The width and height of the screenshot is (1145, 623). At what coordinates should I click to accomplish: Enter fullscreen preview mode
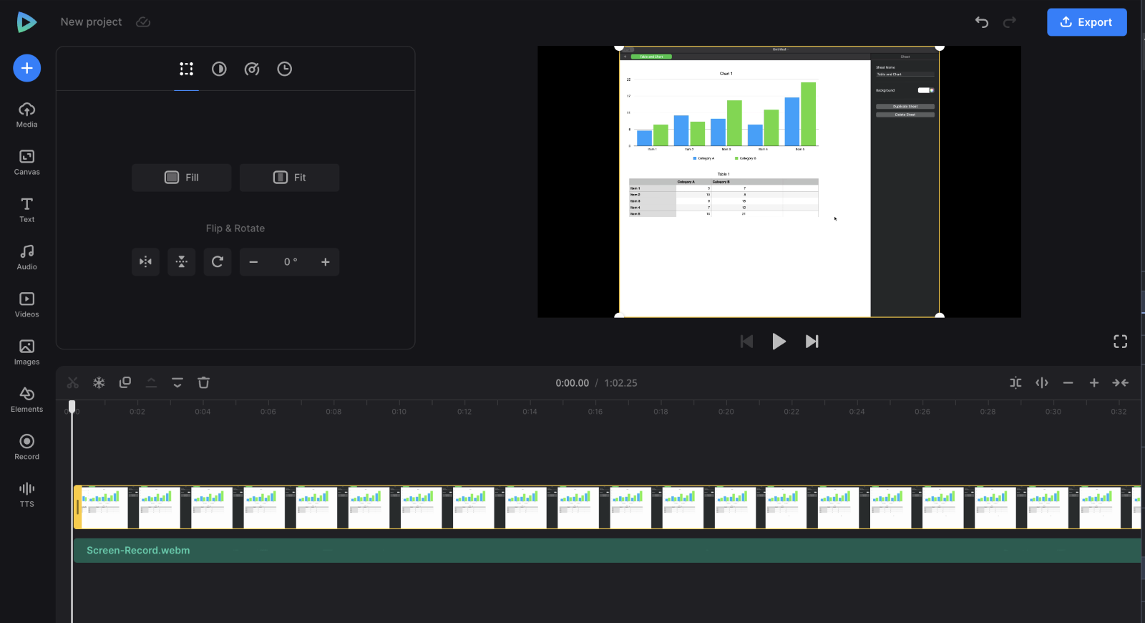1120,342
